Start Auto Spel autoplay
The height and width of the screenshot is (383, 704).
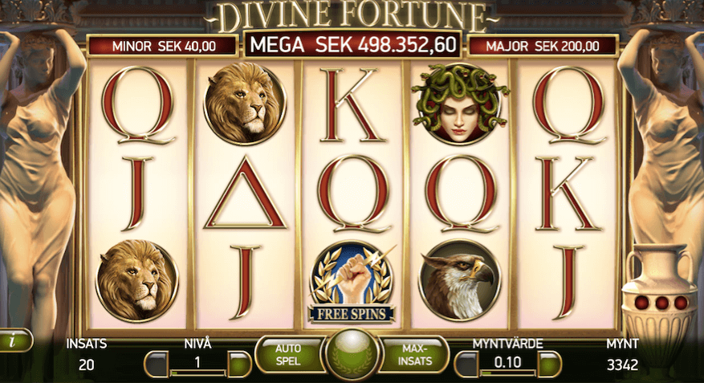[290, 355]
